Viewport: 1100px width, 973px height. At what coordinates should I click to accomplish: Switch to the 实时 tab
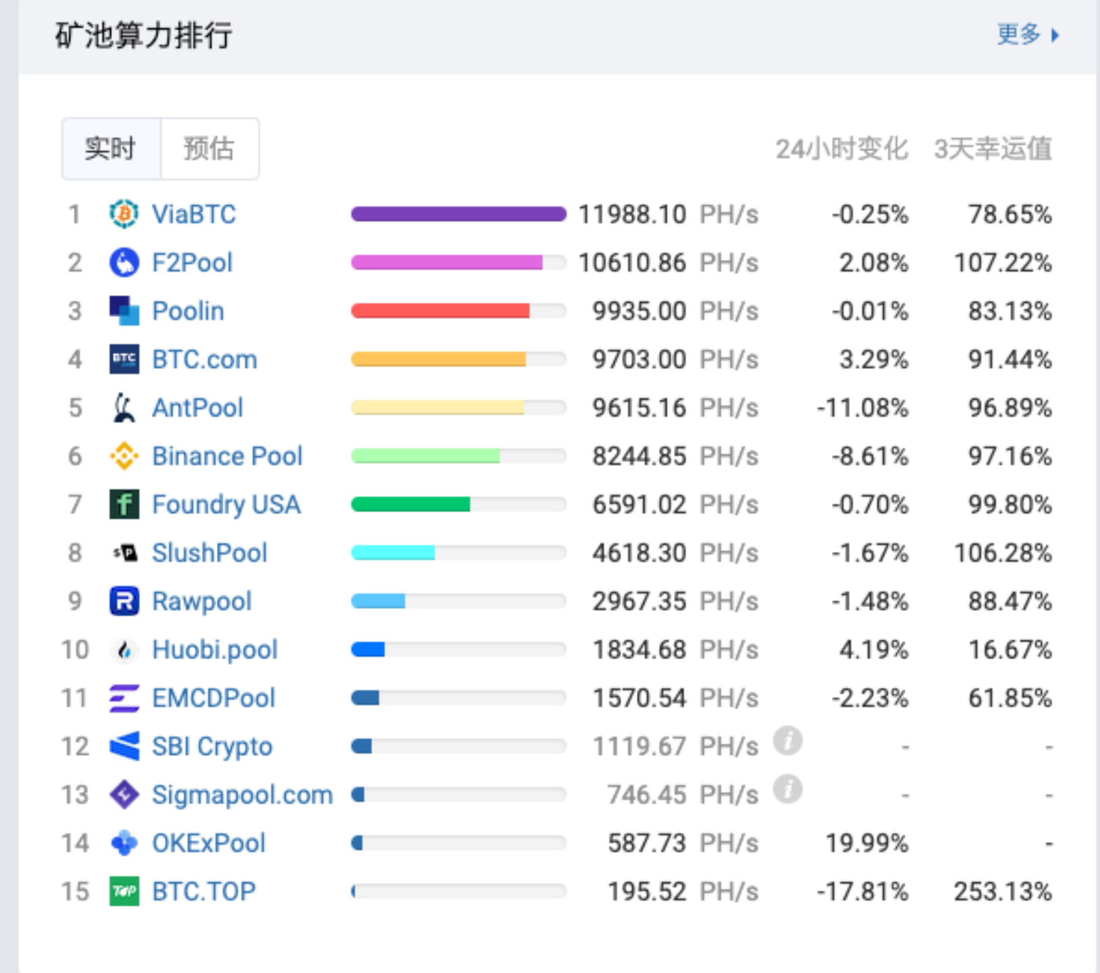[111, 149]
